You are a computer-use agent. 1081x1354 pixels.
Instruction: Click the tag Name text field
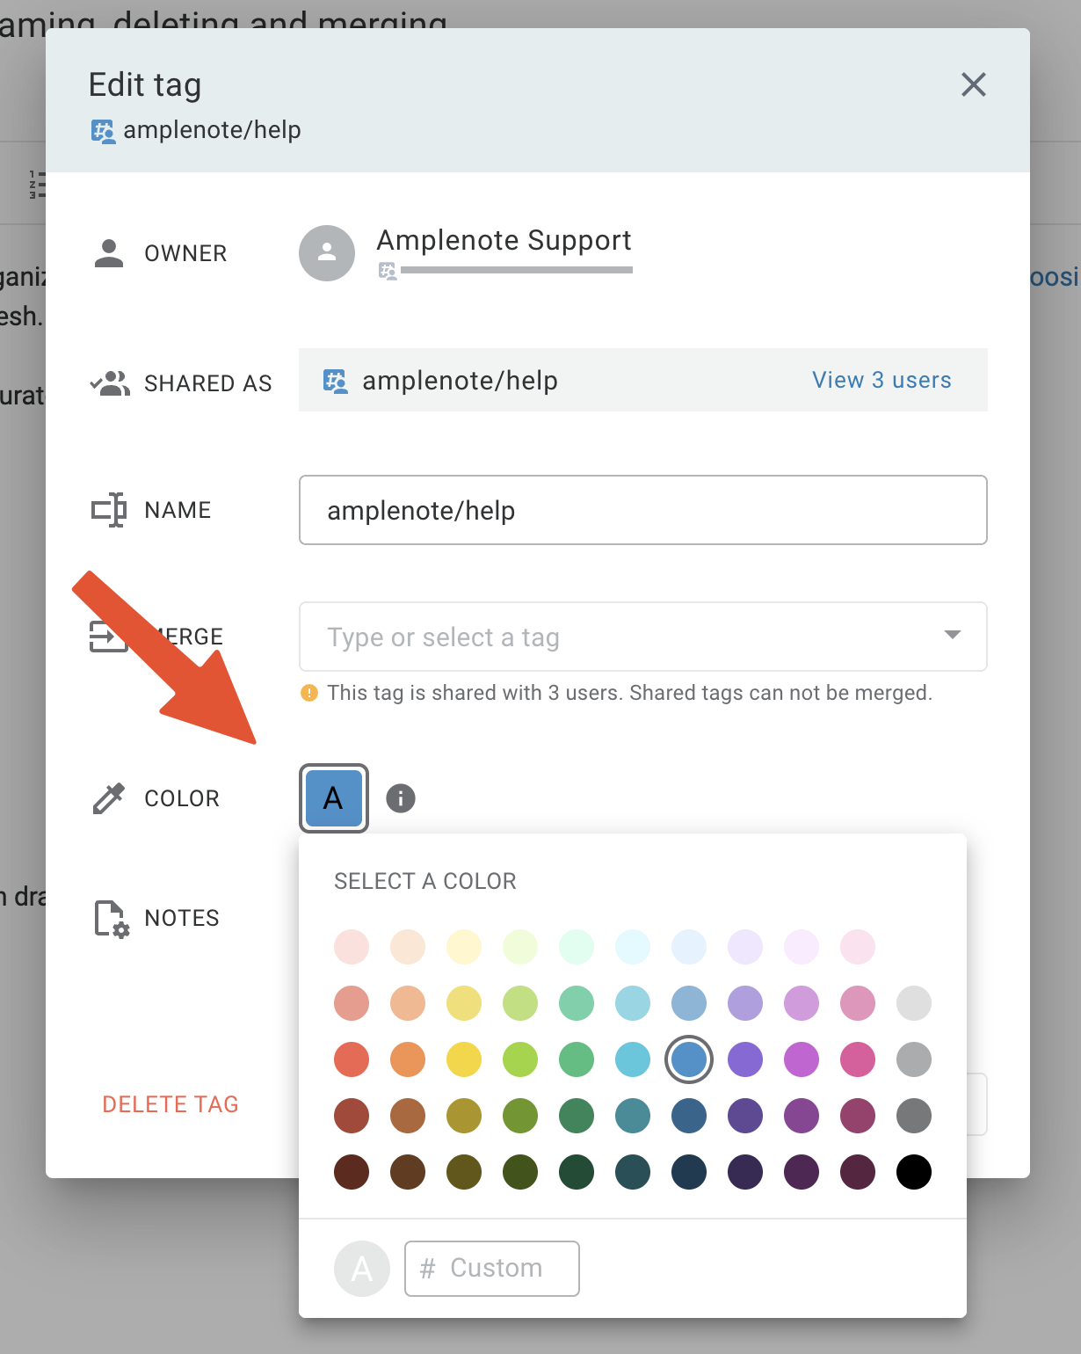(643, 510)
